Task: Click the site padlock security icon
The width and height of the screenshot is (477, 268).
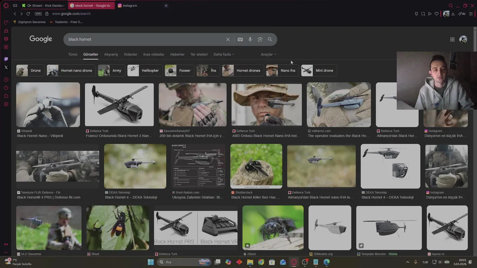Action: click(47, 14)
